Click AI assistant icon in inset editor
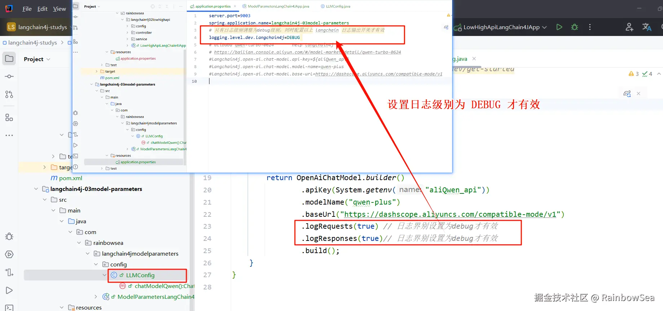 pos(446,27)
